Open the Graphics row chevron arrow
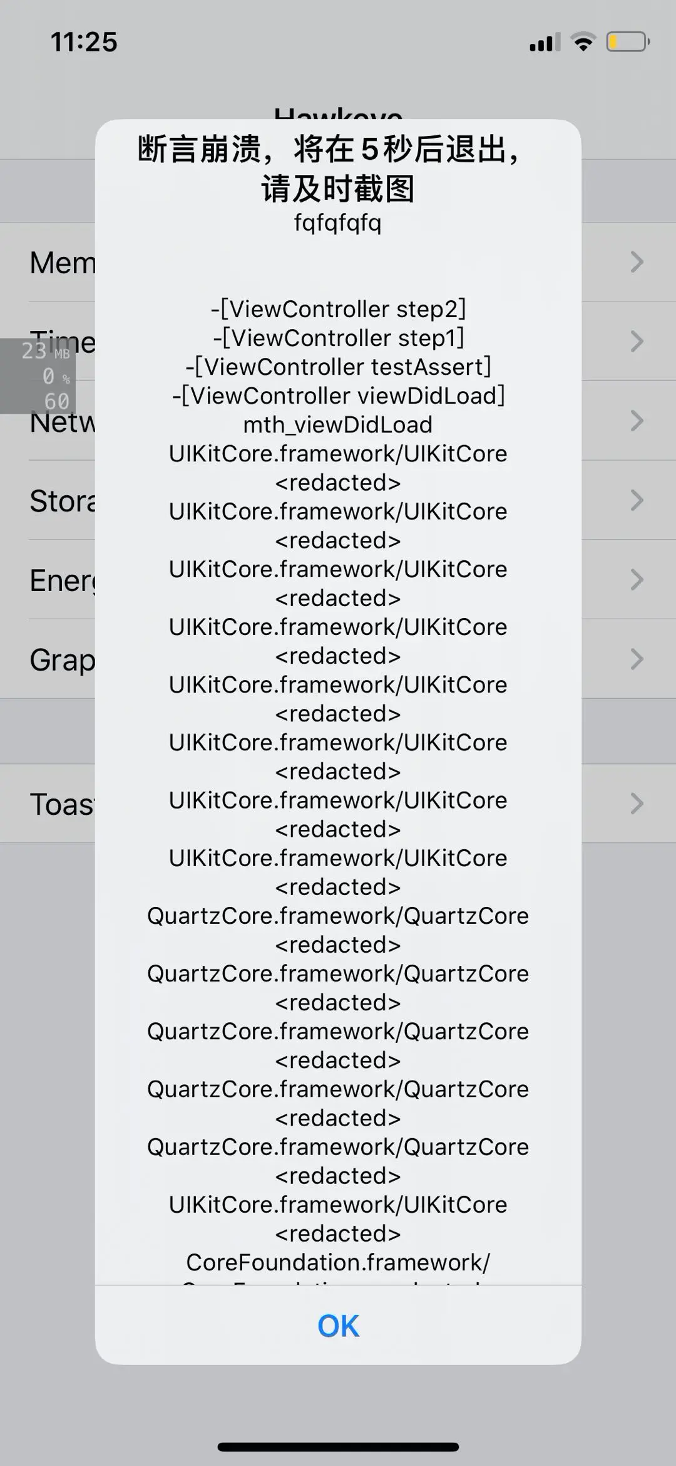 tap(637, 659)
